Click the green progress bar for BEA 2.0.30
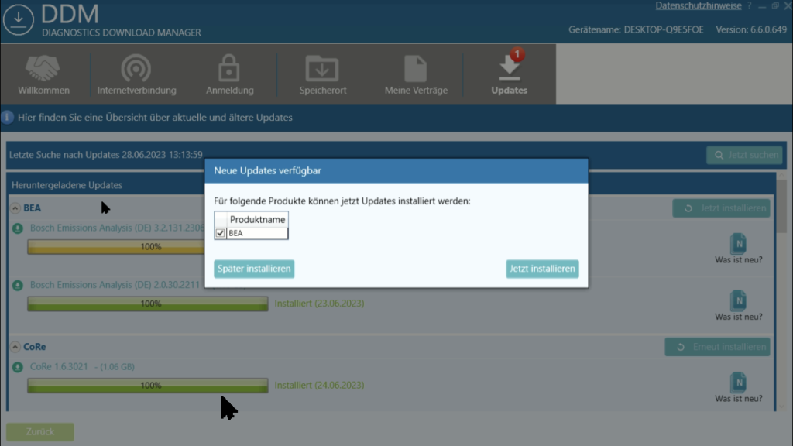793x446 pixels. coord(148,304)
